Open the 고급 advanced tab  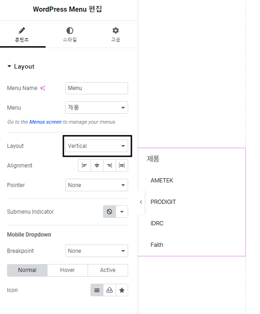tap(116, 35)
